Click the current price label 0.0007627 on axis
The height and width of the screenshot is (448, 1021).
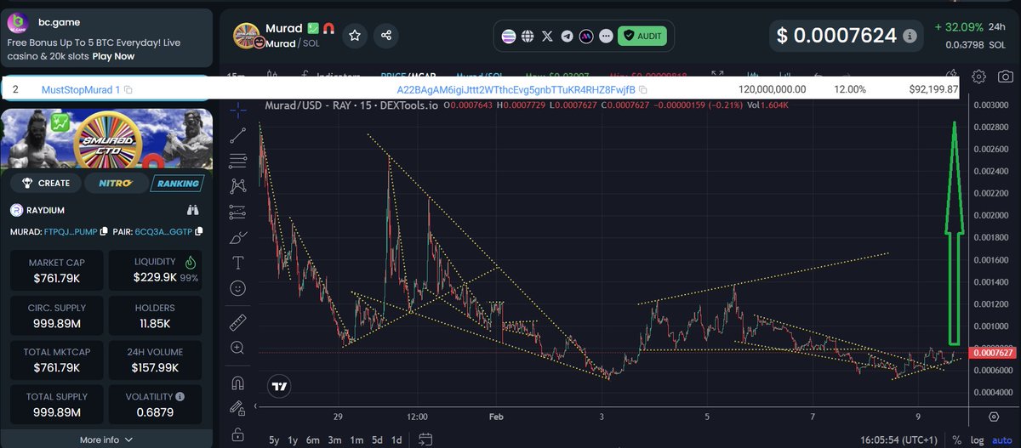coord(992,352)
